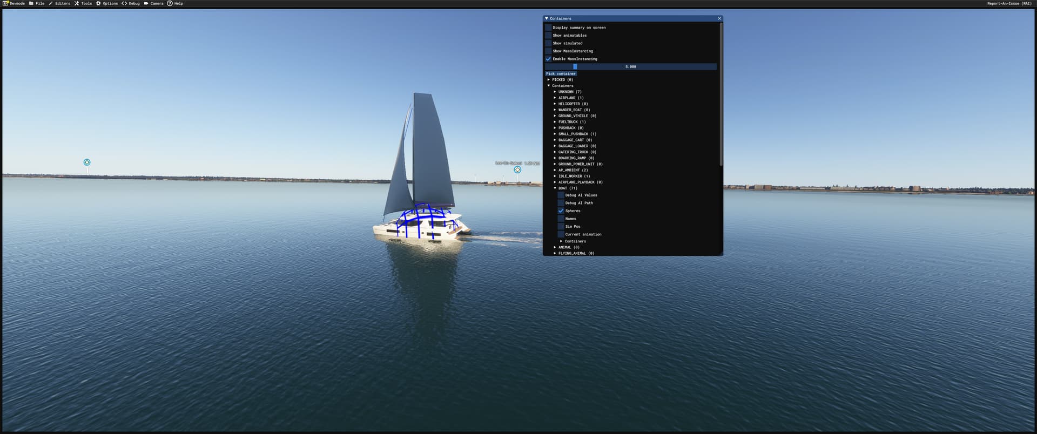Viewport: 1037px width, 434px height.
Task: Expand IDLE_WORKER (1) category
Action: coord(555,176)
